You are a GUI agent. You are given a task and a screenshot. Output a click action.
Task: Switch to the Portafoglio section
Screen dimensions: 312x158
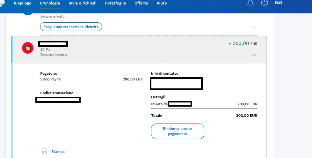click(x=115, y=3)
